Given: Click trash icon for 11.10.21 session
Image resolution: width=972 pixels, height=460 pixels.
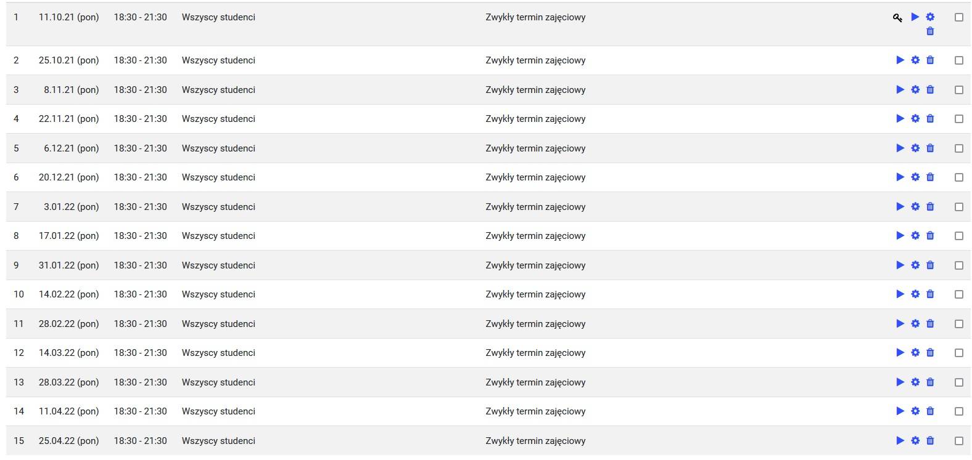Looking at the screenshot, I should click(x=930, y=31).
